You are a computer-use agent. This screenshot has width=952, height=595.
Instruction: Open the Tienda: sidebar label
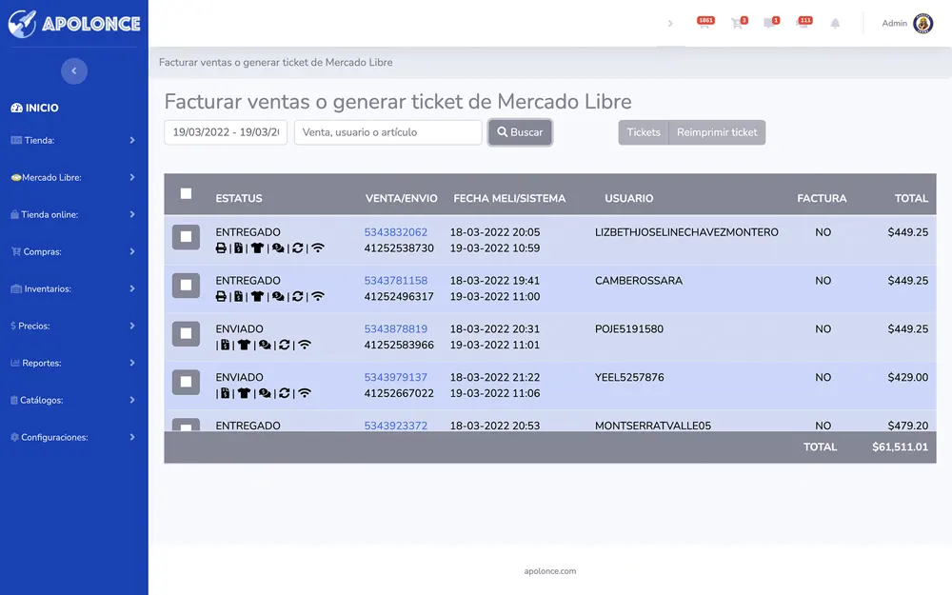pyautogui.click(x=39, y=140)
